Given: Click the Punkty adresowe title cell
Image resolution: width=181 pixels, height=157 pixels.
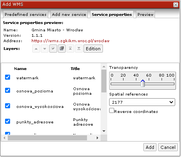Looking at the screenshot, I should [x=83, y=122].
